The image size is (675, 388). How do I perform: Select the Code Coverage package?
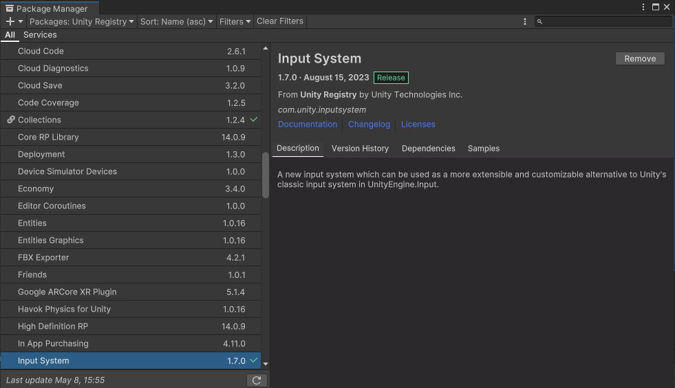tap(131, 103)
